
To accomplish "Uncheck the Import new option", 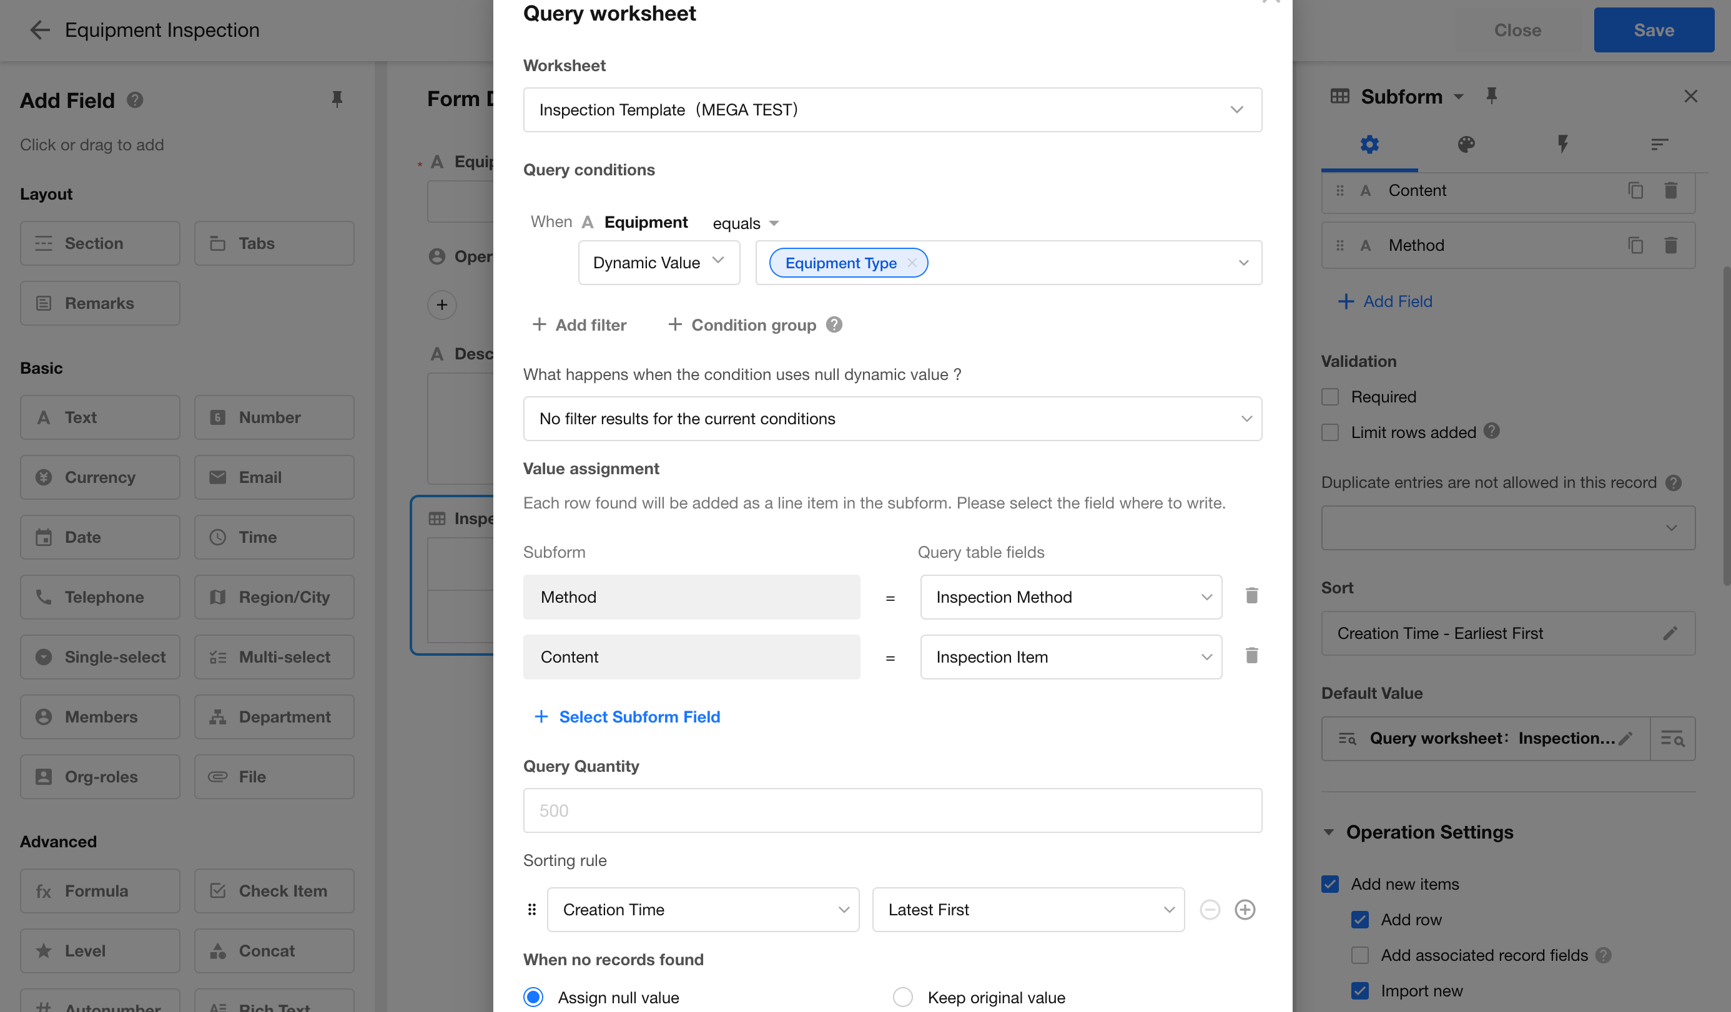I will [1359, 991].
